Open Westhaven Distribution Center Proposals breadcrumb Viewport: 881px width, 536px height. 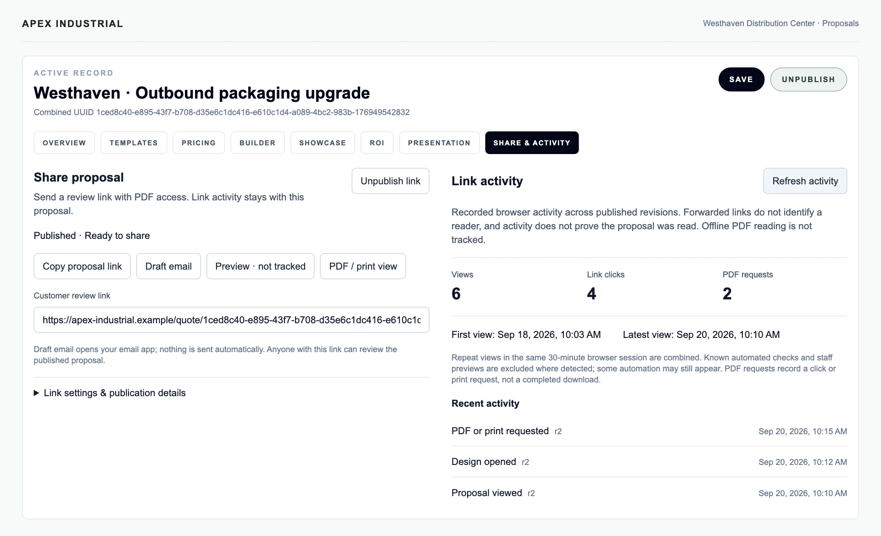(x=781, y=23)
